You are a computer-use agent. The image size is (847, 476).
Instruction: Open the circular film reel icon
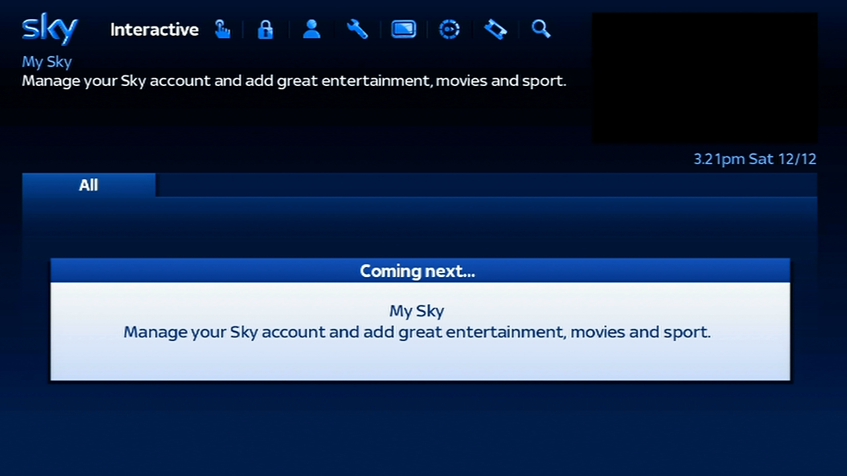click(449, 29)
